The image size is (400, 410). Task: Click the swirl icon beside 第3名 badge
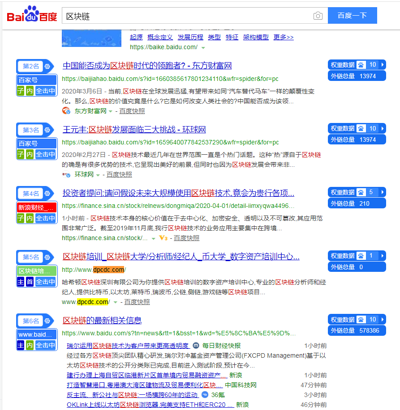click(x=47, y=130)
